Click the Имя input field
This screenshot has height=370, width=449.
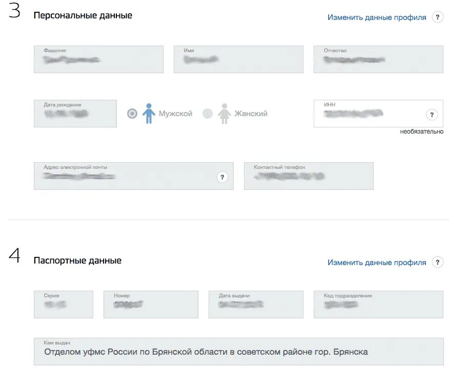tap(238, 59)
